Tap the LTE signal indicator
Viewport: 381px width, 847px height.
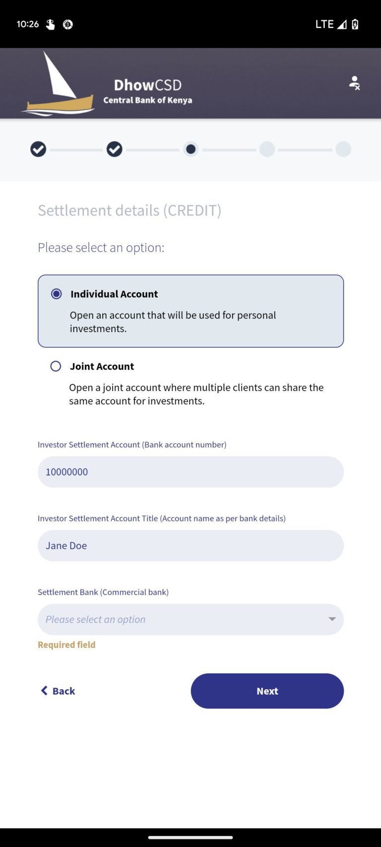(x=324, y=24)
